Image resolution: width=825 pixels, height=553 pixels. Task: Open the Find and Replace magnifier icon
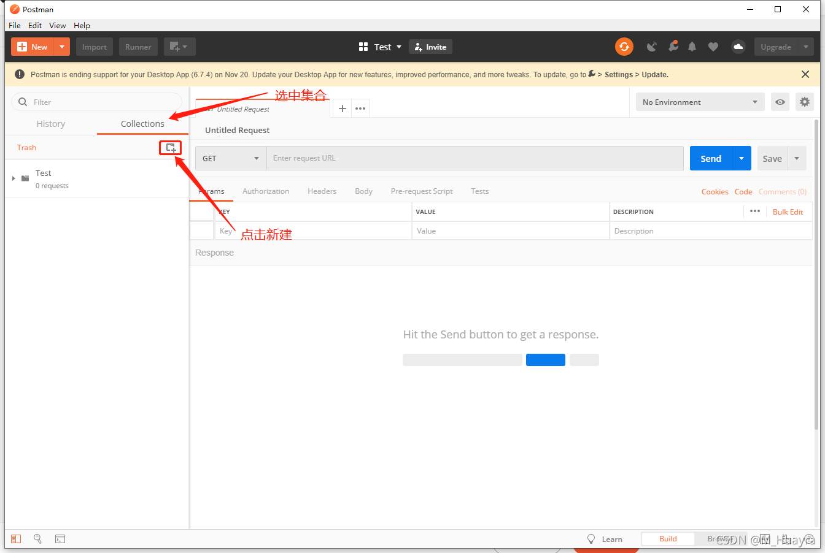[37, 538]
